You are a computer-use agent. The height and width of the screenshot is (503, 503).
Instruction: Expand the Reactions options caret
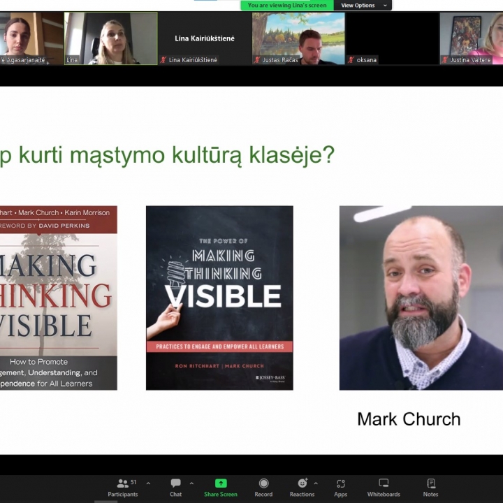316,483
